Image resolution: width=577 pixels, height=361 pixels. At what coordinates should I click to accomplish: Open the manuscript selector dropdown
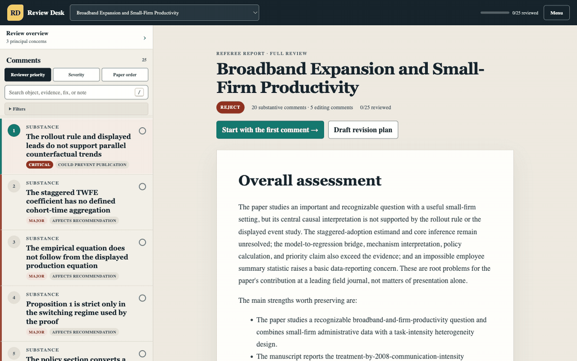coord(164,12)
